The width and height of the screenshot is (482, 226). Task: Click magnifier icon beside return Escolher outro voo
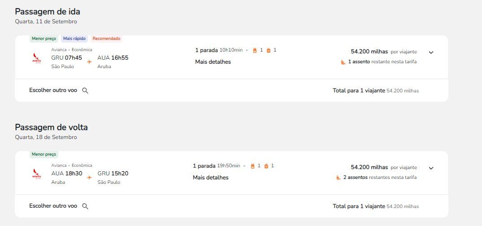click(x=85, y=206)
